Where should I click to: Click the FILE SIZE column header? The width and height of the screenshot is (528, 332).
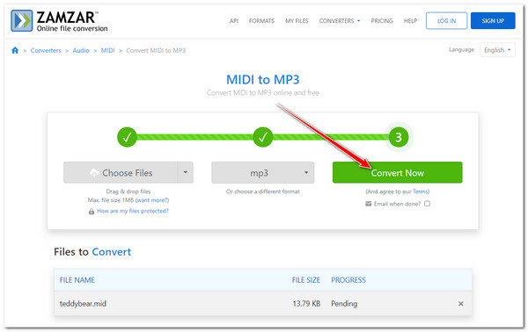(305, 280)
